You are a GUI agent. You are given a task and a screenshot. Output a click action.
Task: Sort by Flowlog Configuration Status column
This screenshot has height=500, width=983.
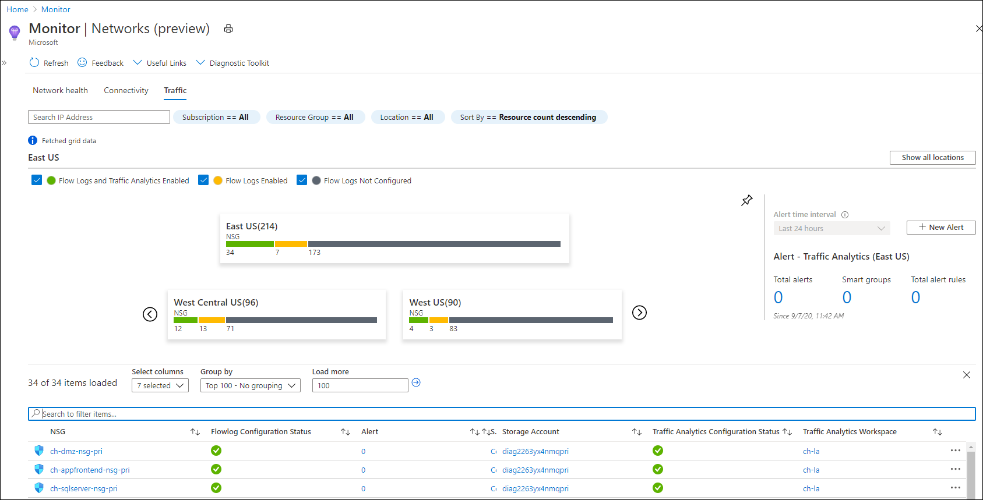pos(346,432)
